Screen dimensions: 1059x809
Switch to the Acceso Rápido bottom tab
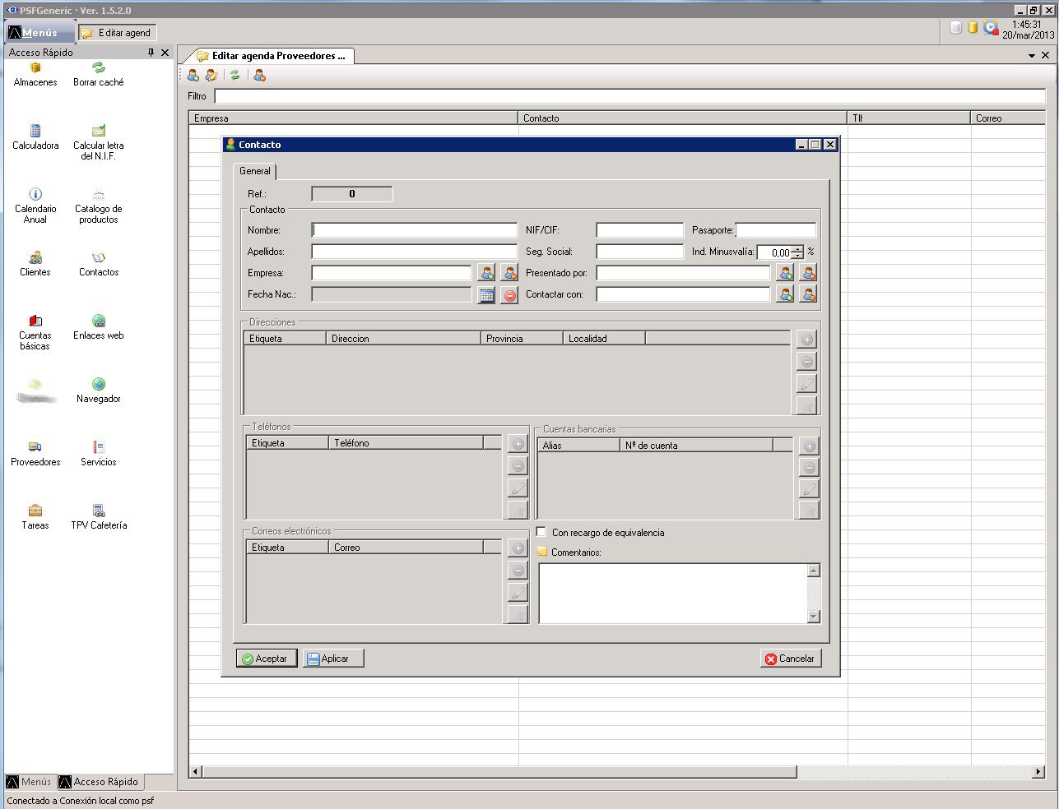[x=100, y=782]
